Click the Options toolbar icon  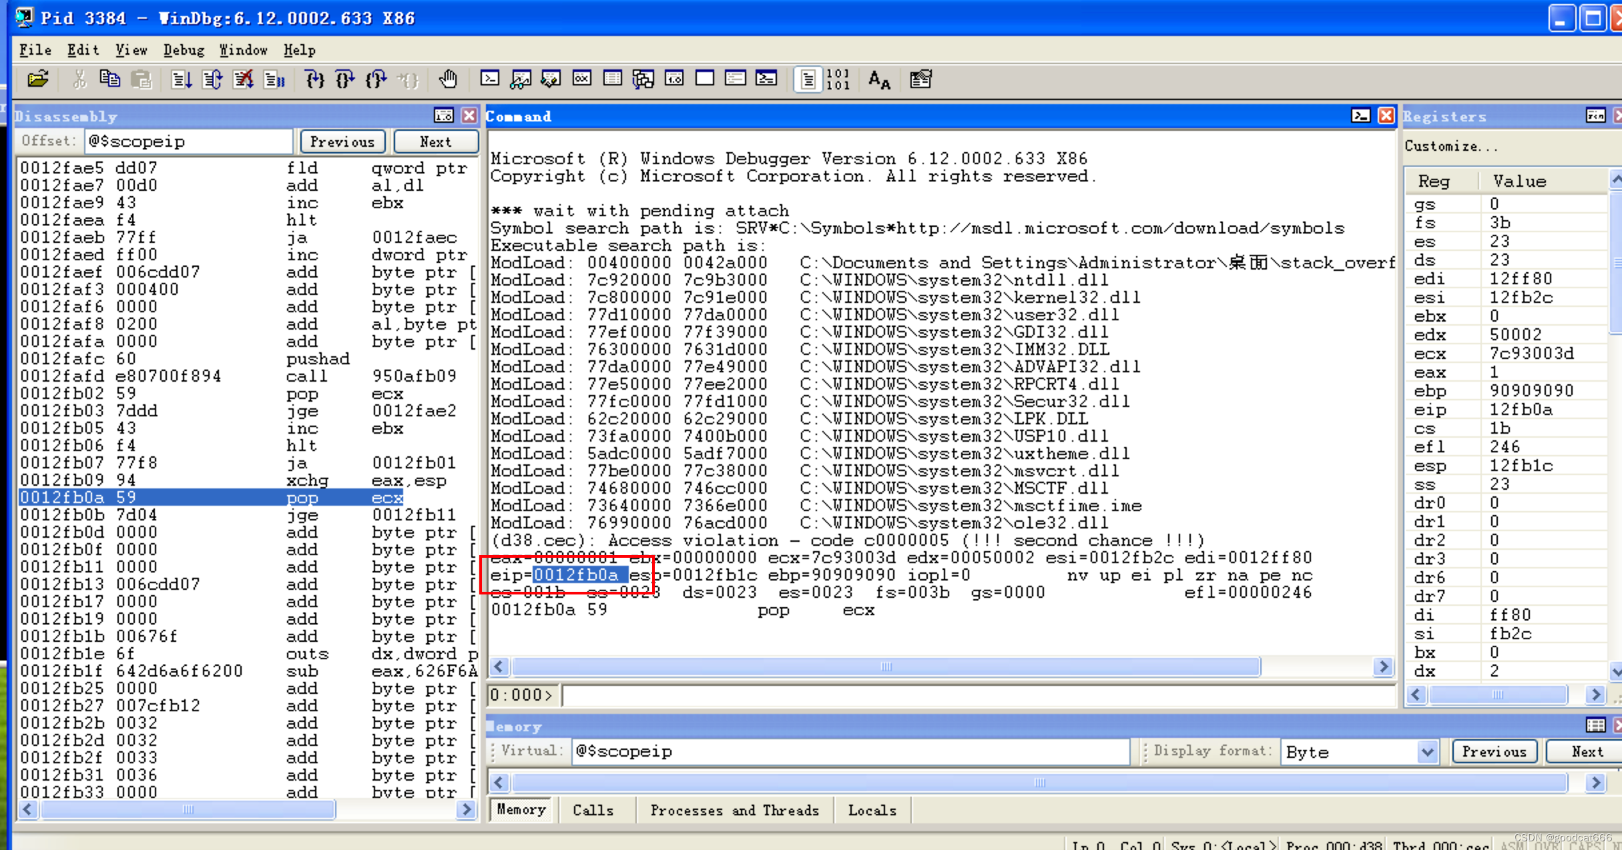pos(920,80)
